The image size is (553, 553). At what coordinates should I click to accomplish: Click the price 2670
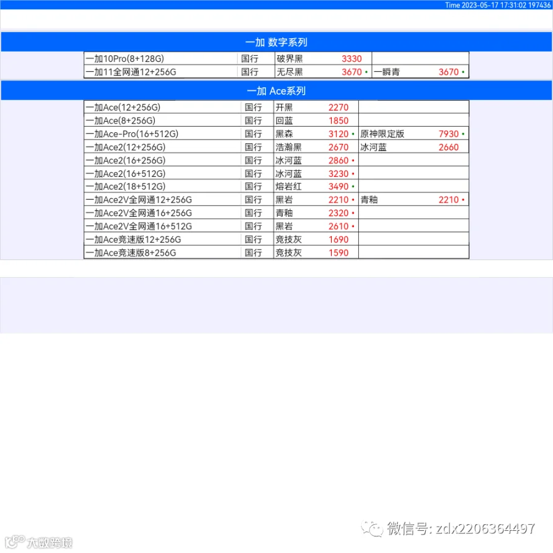339,147
